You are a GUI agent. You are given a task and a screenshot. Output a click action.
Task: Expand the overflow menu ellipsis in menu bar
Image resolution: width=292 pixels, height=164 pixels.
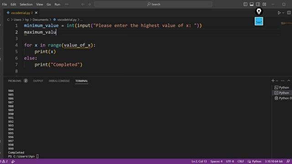[67, 4]
